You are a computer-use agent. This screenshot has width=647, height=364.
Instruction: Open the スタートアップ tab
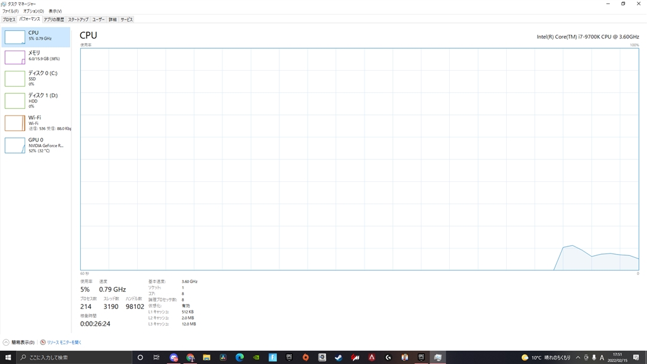(78, 20)
